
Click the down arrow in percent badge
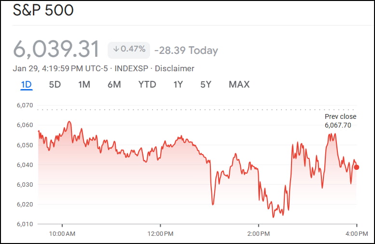pyautogui.click(x=116, y=49)
